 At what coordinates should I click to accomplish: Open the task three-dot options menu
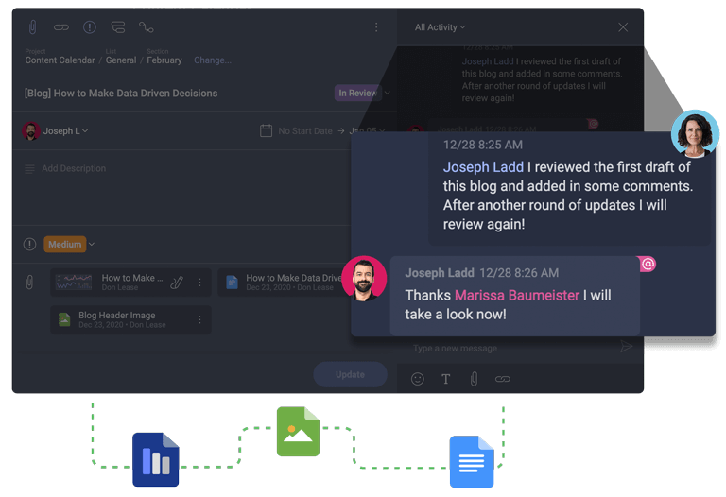click(376, 27)
